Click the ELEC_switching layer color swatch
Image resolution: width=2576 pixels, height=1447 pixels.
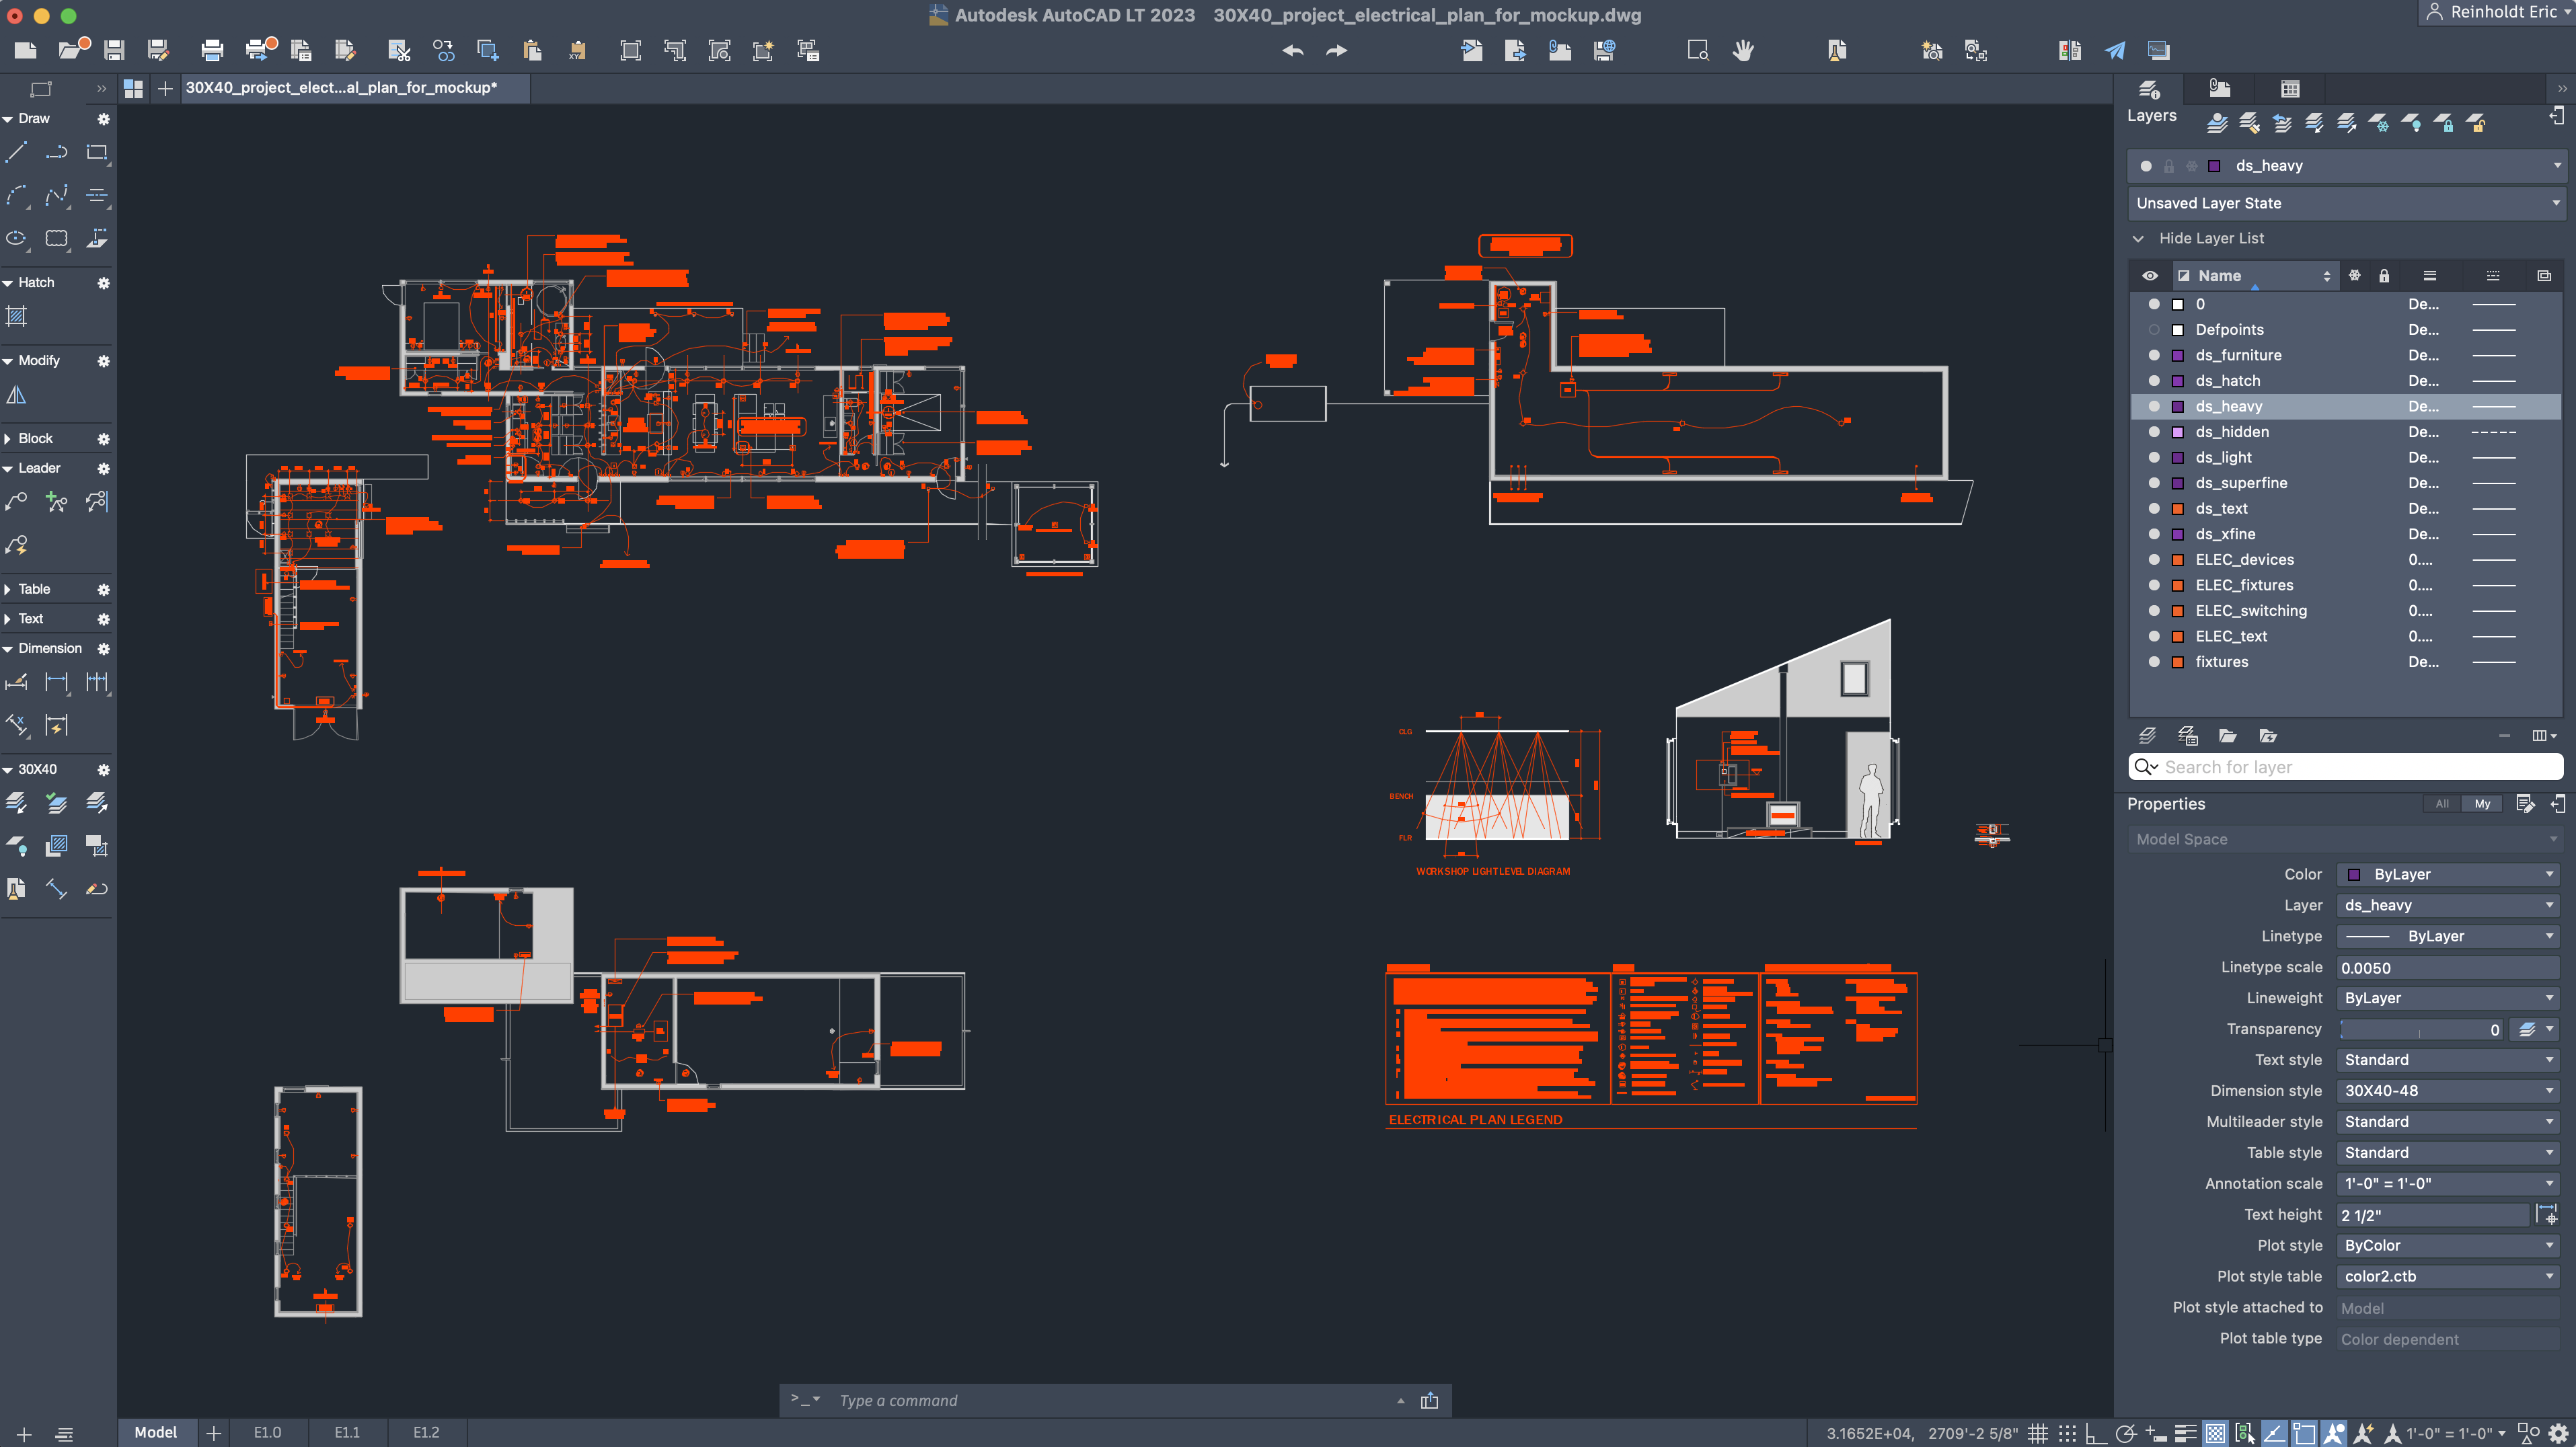pyautogui.click(x=2177, y=611)
